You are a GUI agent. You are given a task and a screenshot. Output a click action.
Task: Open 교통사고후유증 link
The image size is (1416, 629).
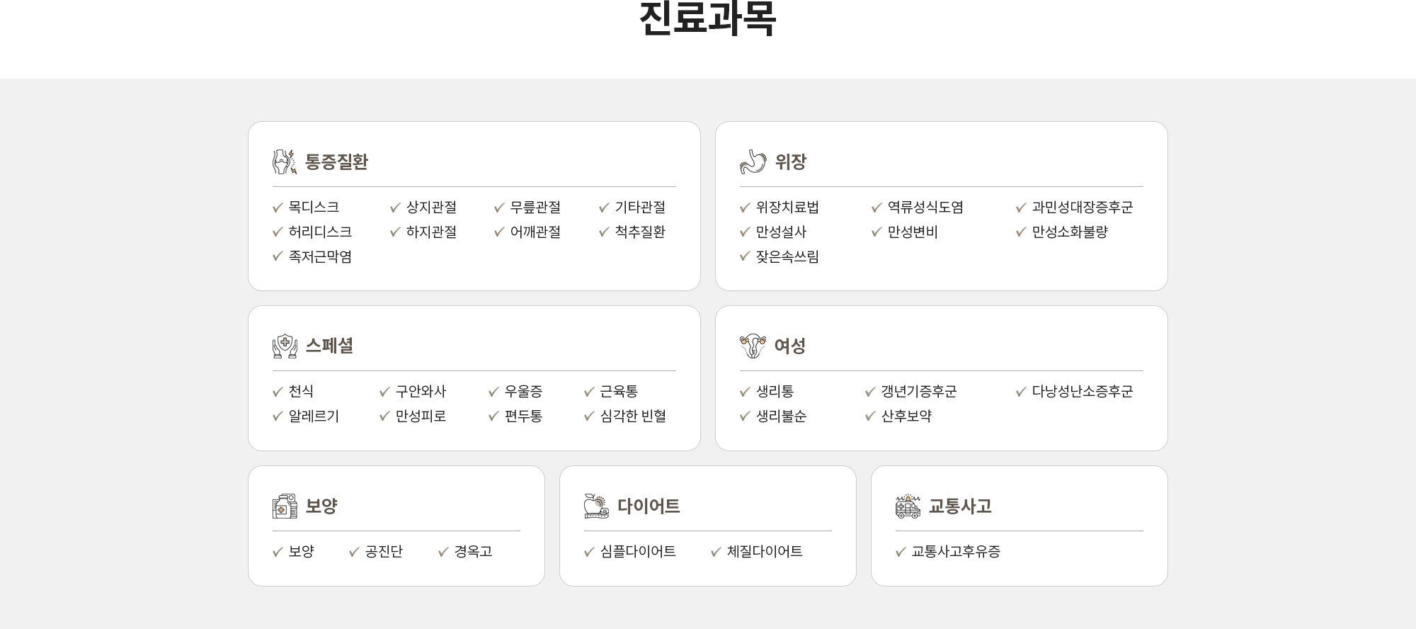click(956, 551)
